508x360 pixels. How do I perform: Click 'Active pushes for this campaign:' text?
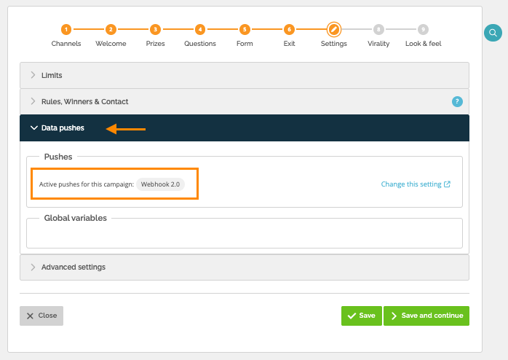(x=87, y=184)
